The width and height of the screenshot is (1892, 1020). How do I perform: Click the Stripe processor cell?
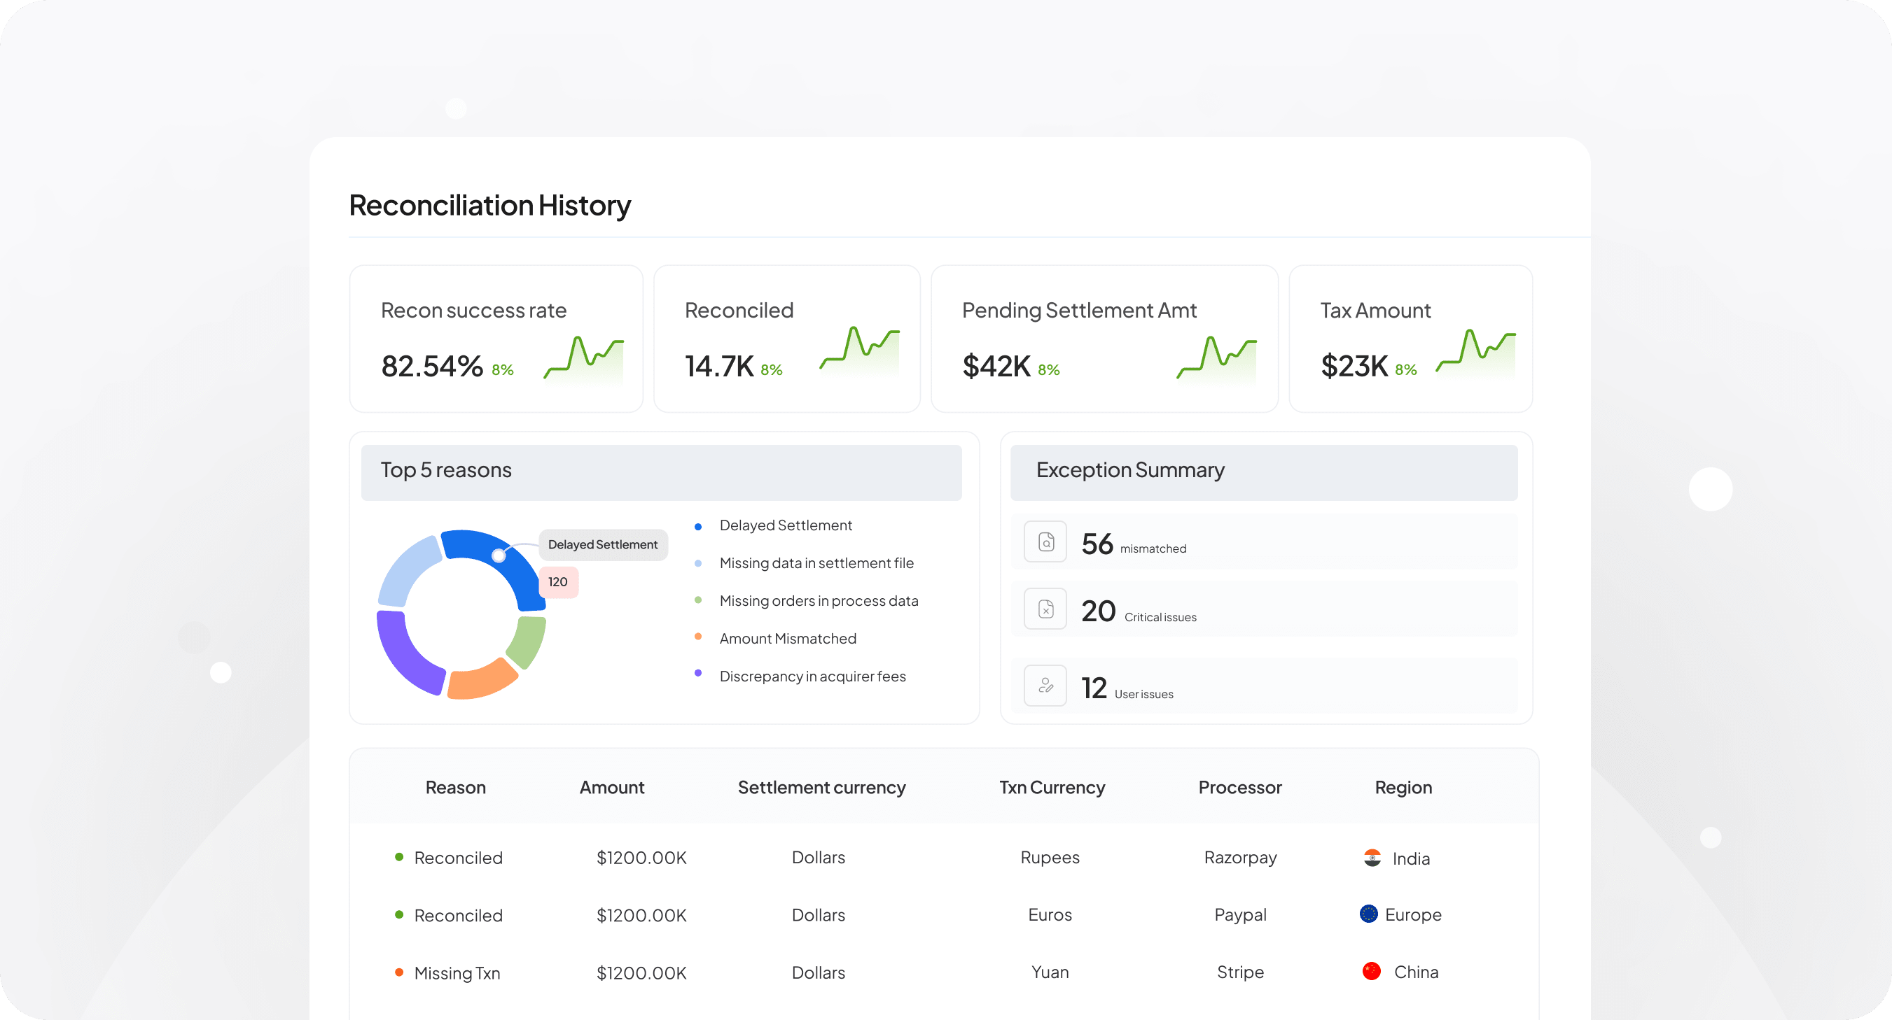click(x=1240, y=972)
